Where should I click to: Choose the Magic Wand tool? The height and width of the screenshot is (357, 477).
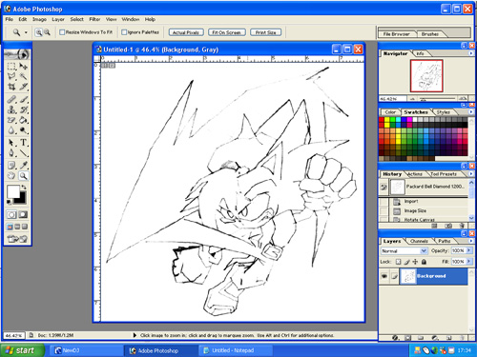(x=24, y=76)
